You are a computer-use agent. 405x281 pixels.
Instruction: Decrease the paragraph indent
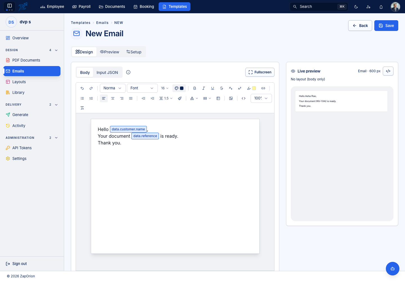(x=143, y=98)
